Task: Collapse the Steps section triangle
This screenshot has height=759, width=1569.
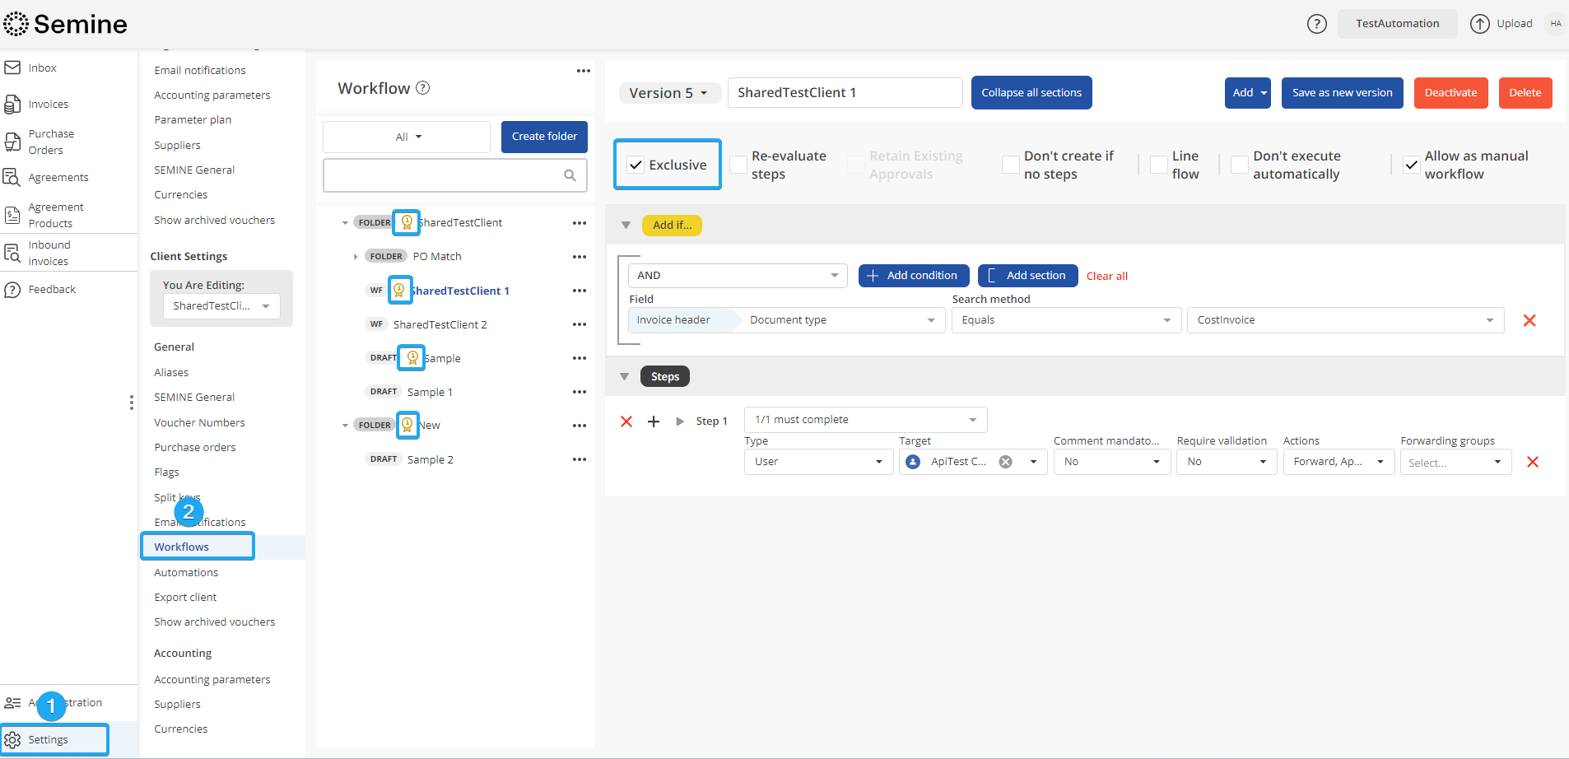Action: click(625, 377)
